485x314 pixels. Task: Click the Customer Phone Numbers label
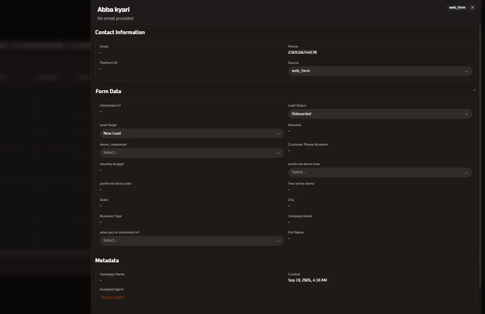pyautogui.click(x=308, y=145)
